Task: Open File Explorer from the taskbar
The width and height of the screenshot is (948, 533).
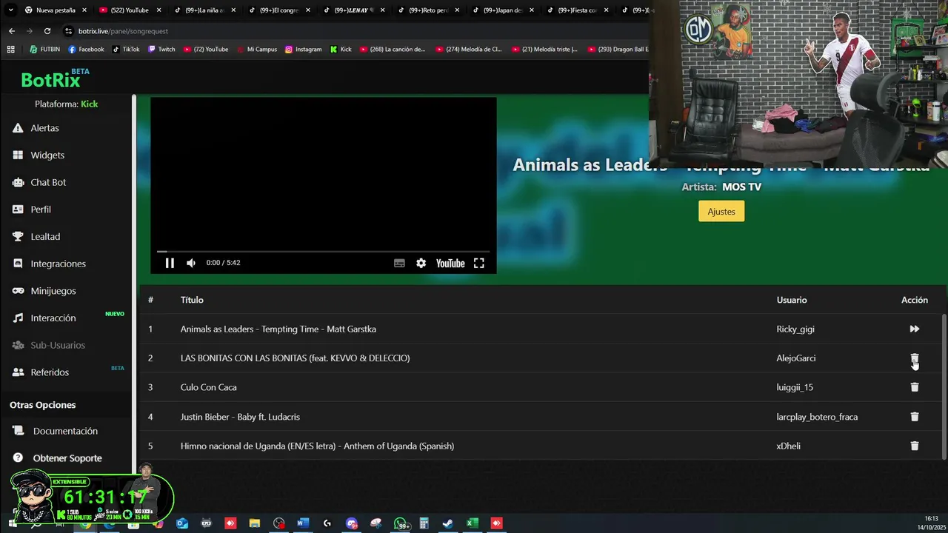Action: (x=254, y=523)
